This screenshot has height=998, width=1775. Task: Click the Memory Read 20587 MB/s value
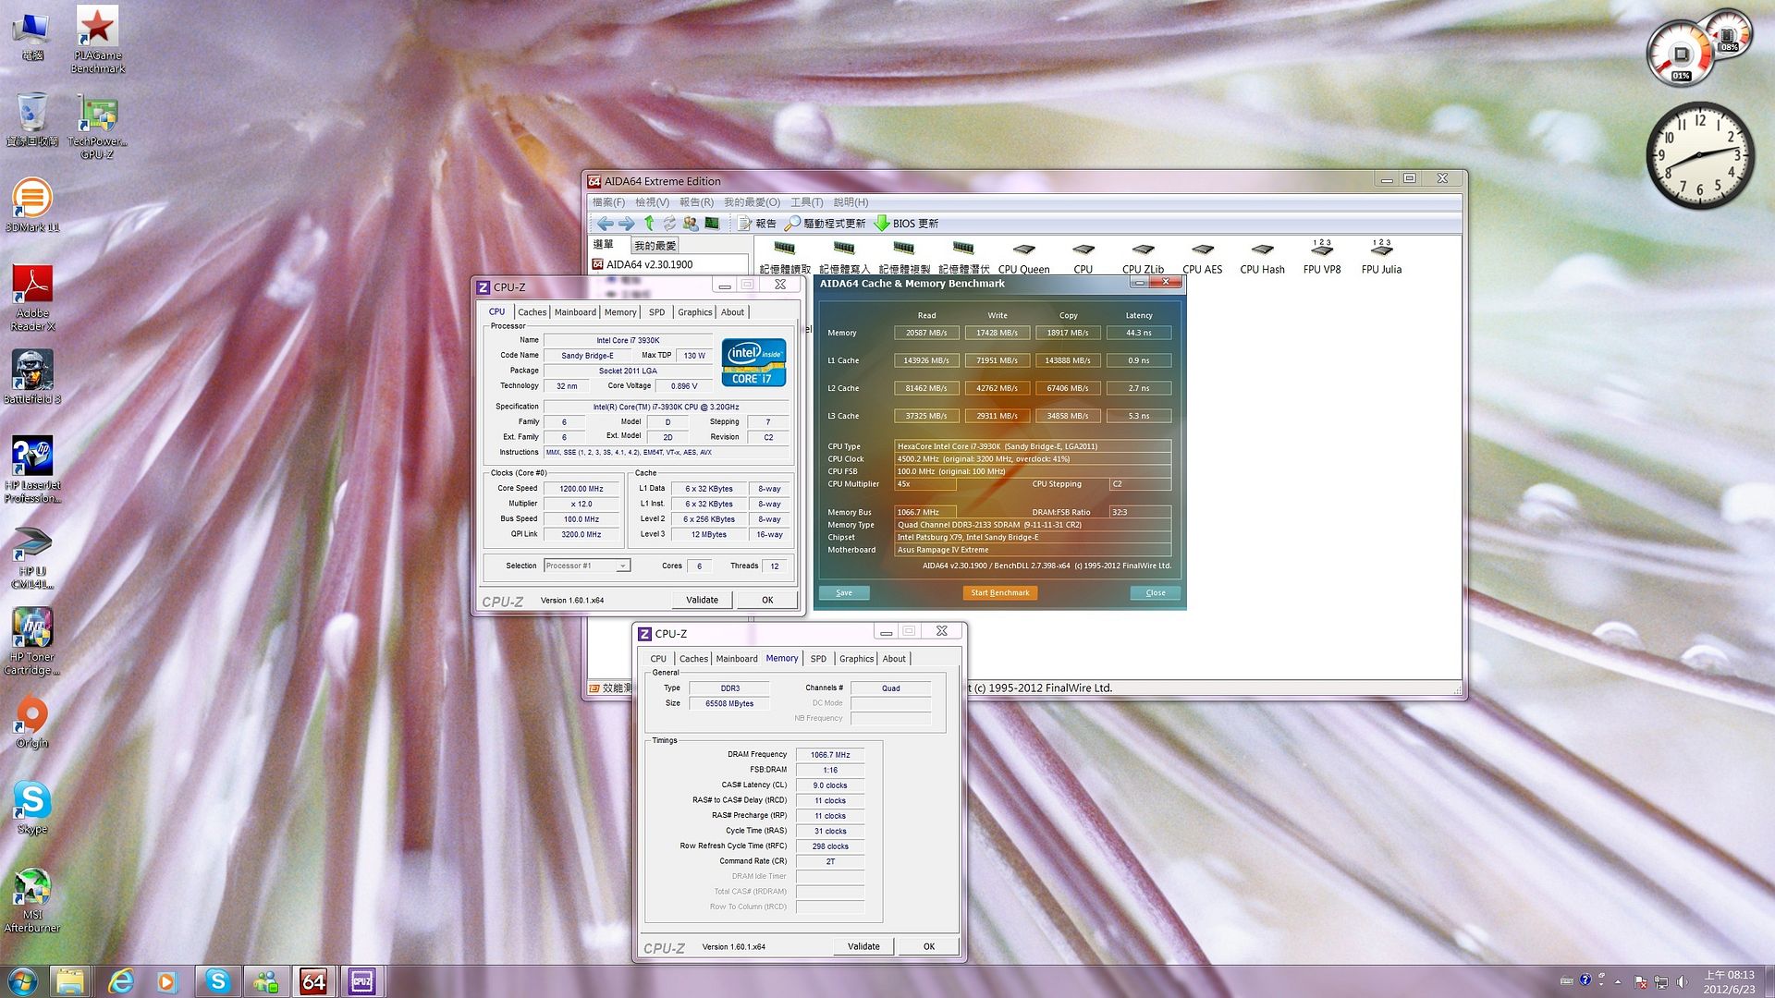click(x=926, y=333)
